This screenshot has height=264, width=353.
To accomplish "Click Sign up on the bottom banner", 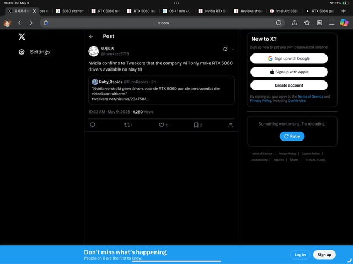I will click(324, 255).
